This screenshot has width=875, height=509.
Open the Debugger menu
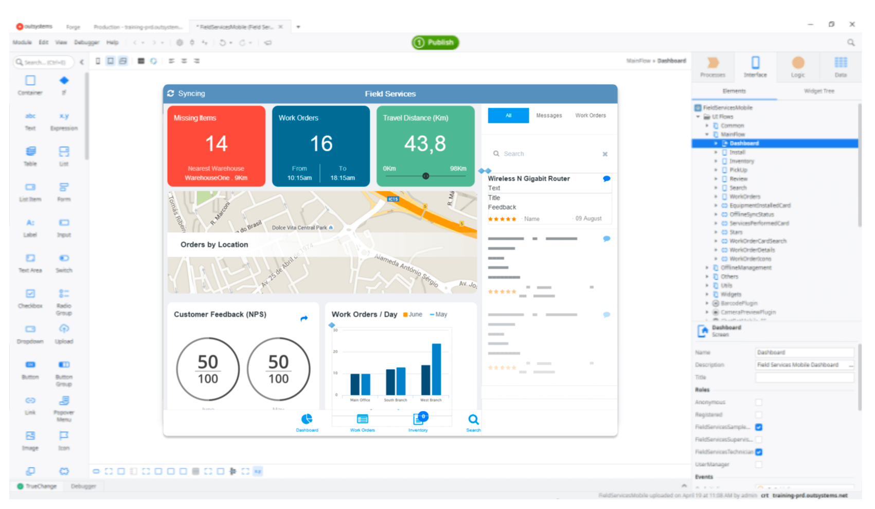pyautogui.click(x=86, y=43)
